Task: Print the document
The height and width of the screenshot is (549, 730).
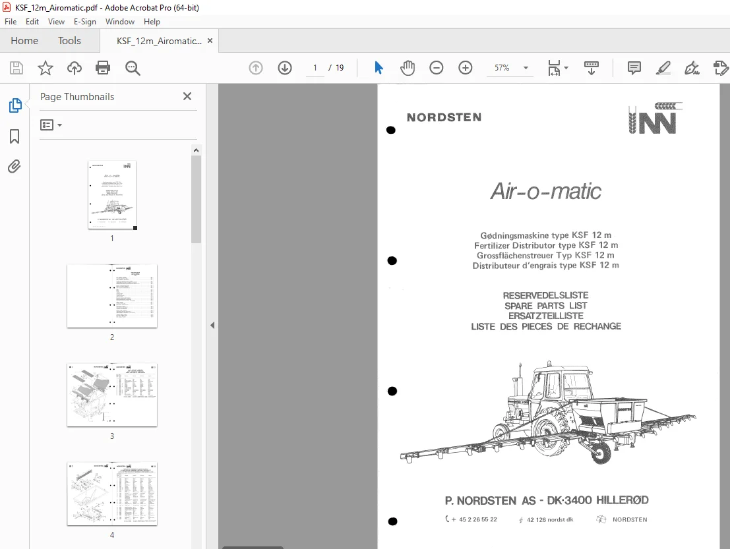Action: (102, 68)
